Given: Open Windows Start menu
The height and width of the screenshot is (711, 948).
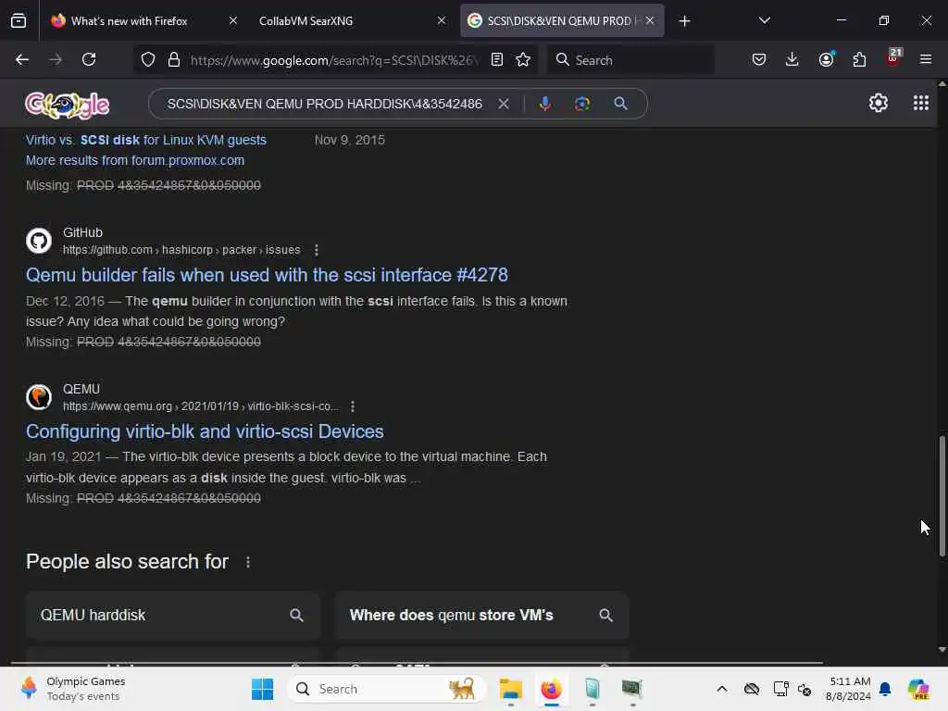Looking at the screenshot, I should [x=262, y=689].
